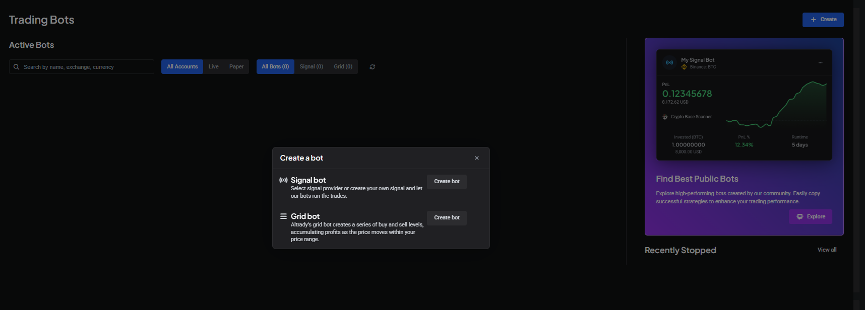Click the Invested 1.00000000 value
Screen dimensions: 865x310
[688, 145]
